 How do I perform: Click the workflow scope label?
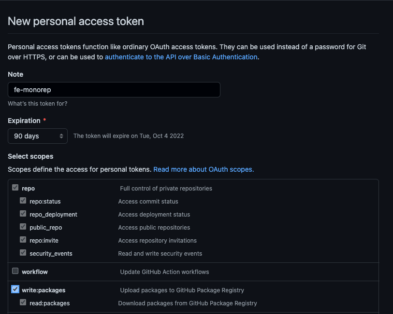tap(34, 271)
